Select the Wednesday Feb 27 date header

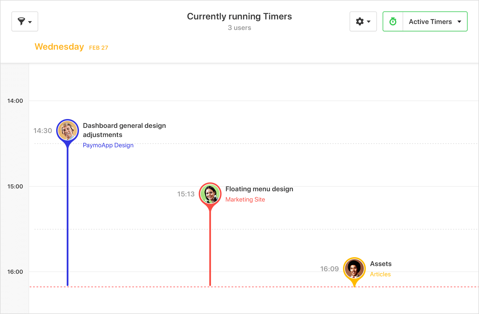click(71, 47)
